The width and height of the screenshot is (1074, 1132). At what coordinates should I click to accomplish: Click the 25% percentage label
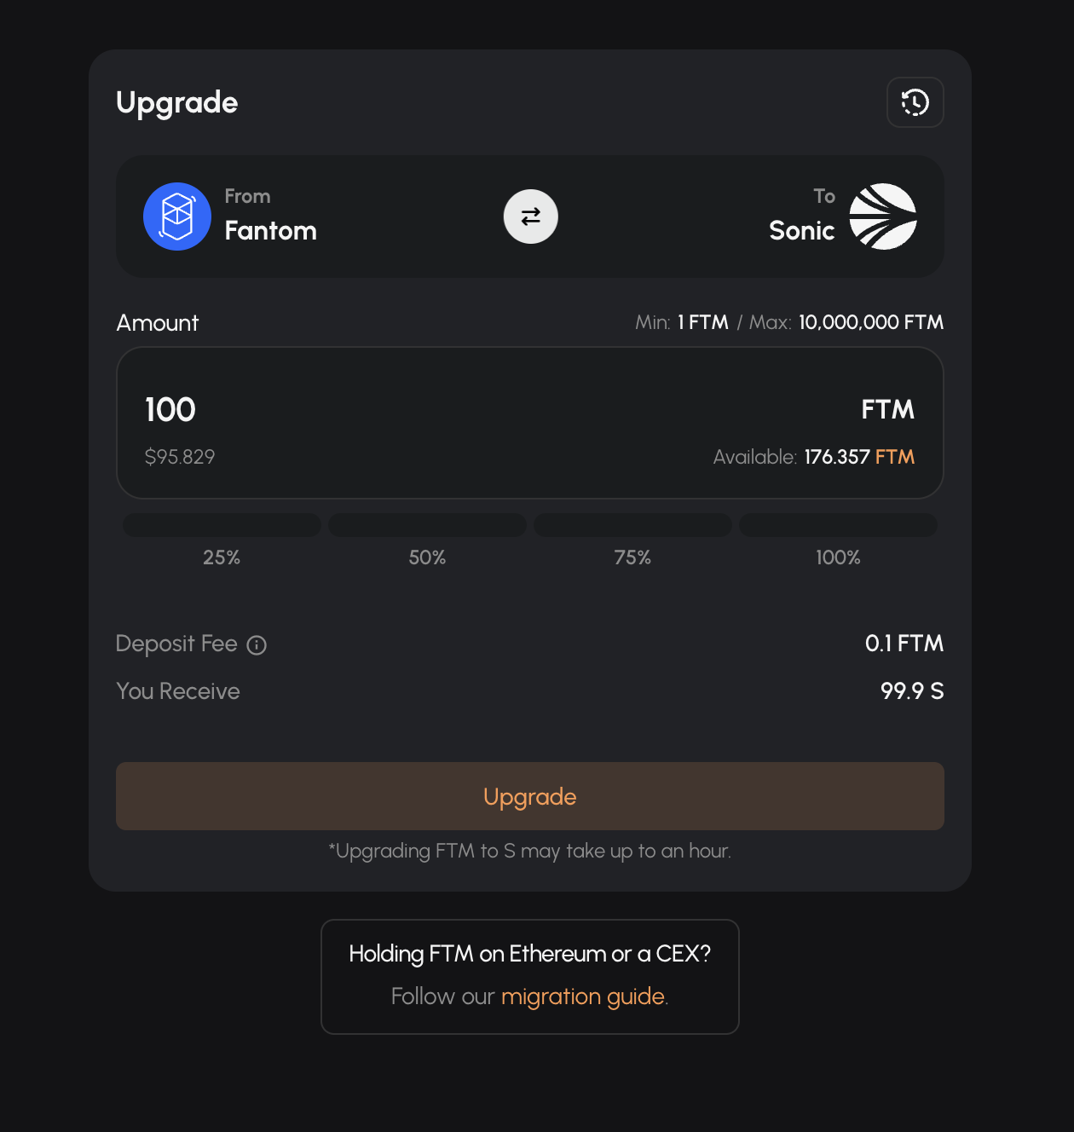[x=222, y=557]
